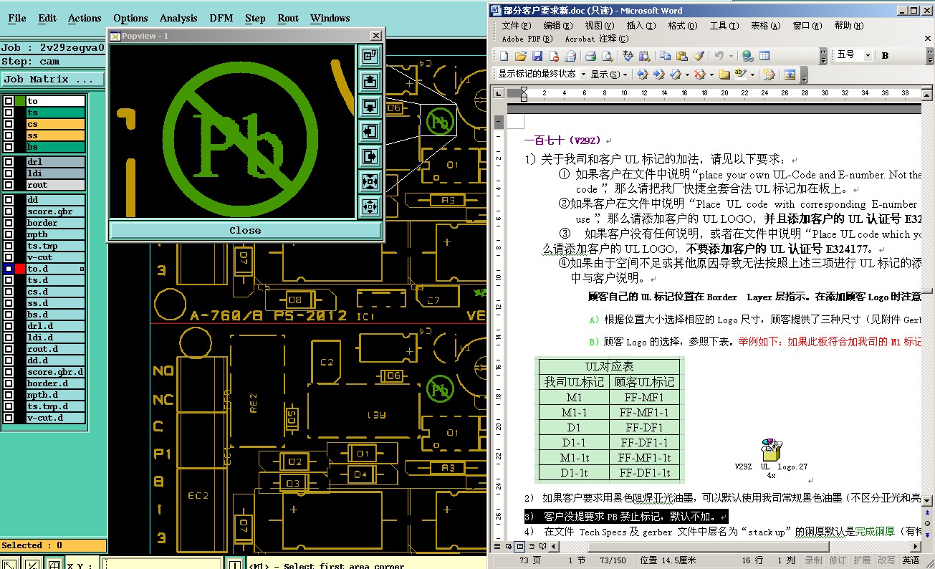Click the red color swatch of layer to.d
The width and height of the screenshot is (935, 569).
click(x=20, y=269)
